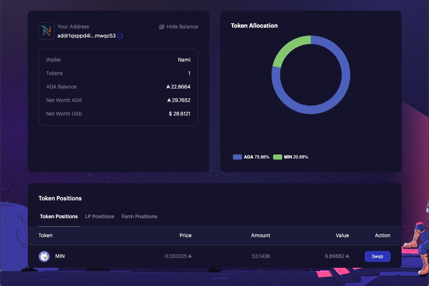Image resolution: width=429 pixels, height=286 pixels.
Task: Click the Price column header
Action: [185, 235]
